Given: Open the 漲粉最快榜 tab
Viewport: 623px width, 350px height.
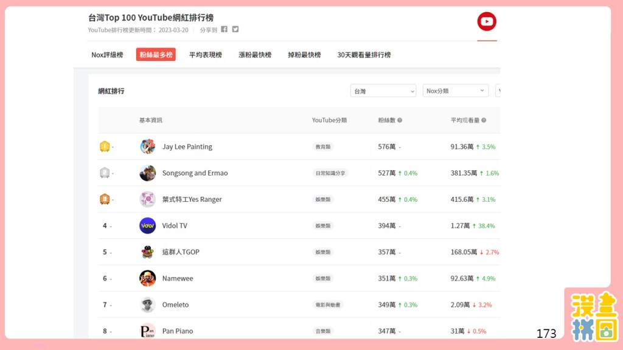Looking at the screenshot, I should tap(255, 55).
